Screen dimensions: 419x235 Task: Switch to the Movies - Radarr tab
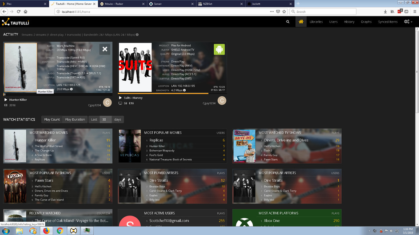pos(122,4)
